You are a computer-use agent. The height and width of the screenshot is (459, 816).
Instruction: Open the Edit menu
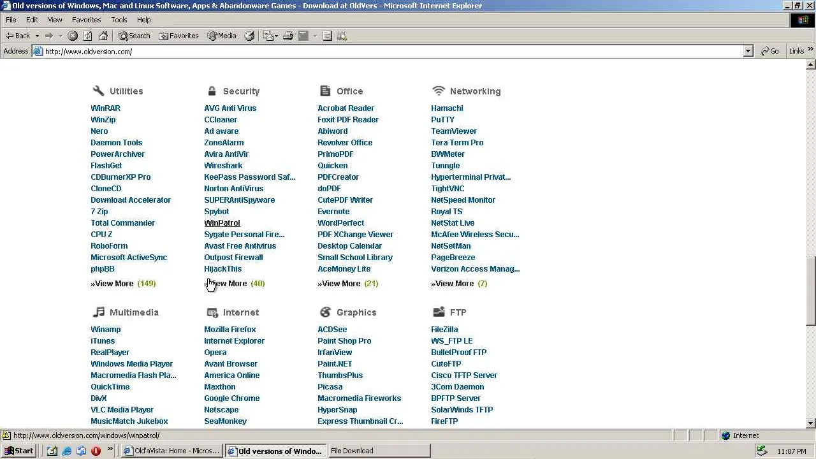(x=32, y=20)
